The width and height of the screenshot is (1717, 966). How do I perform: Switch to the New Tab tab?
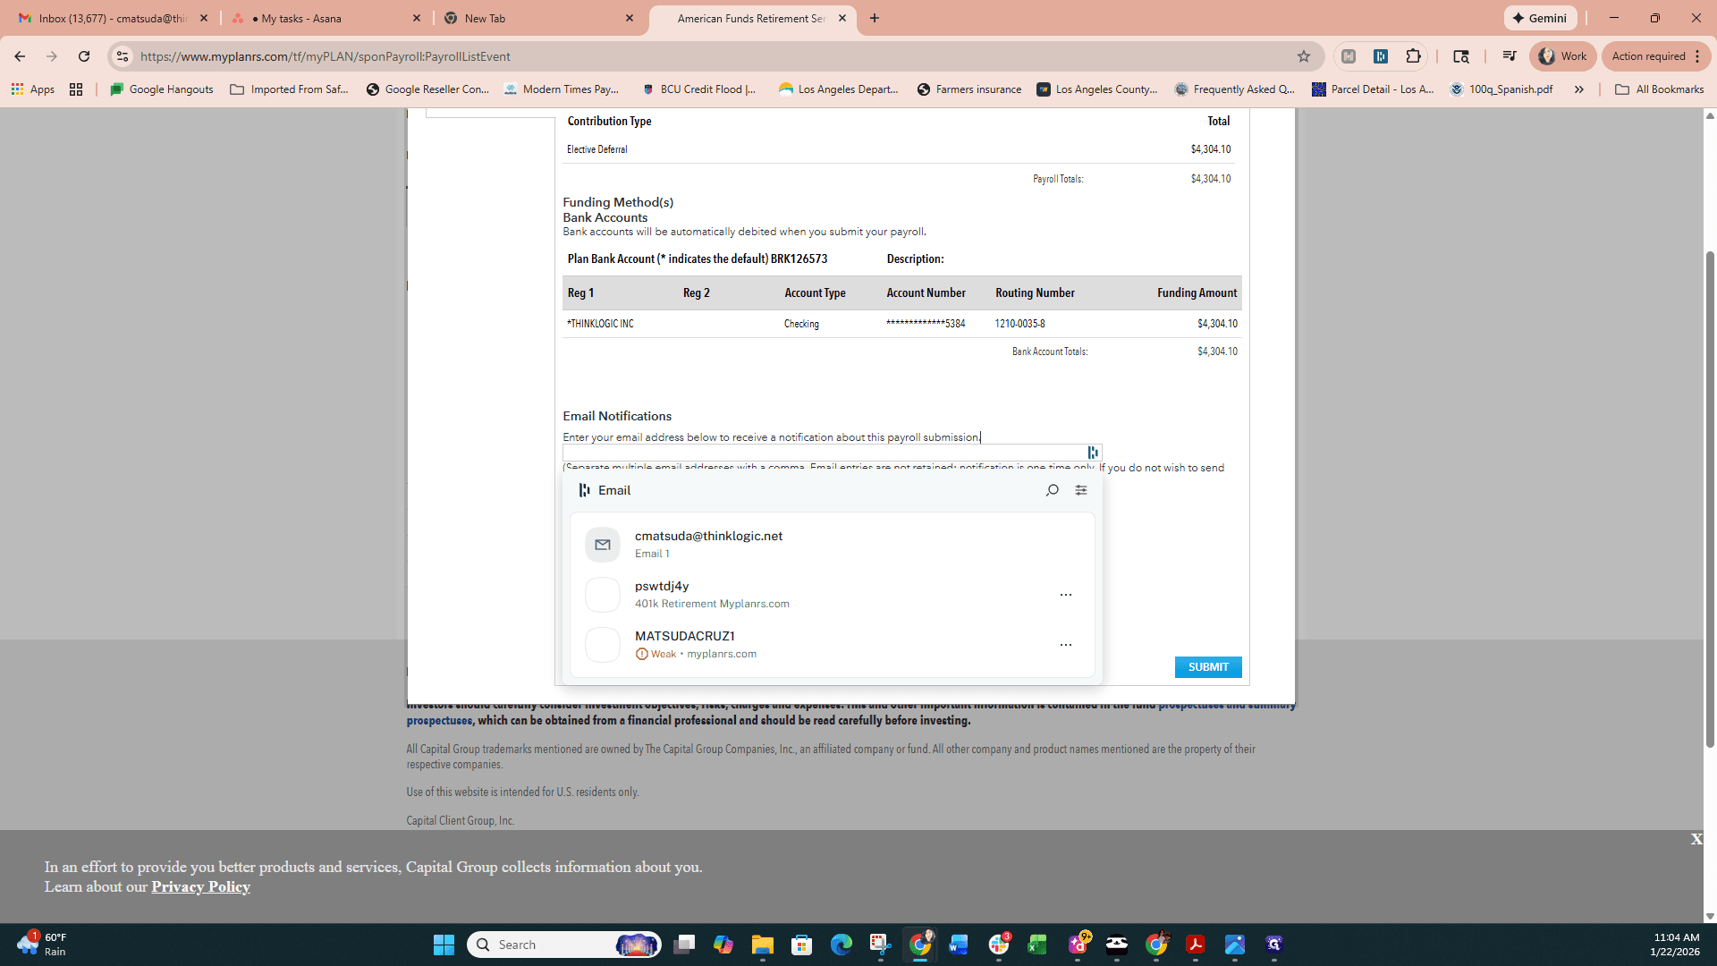(538, 18)
